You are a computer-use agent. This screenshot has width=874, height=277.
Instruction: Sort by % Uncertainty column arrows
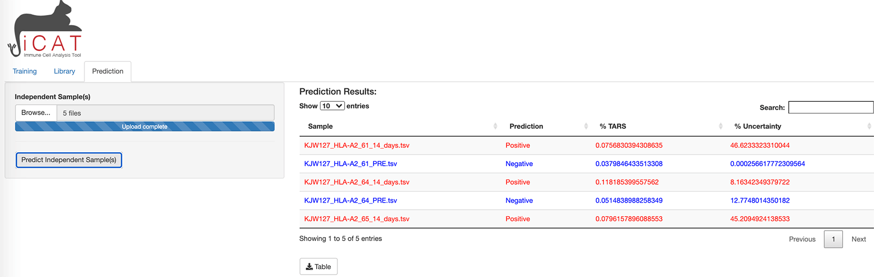point(869,126)
